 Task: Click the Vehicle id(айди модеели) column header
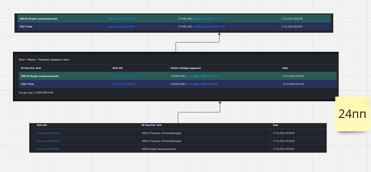click(x=186, y=68)
